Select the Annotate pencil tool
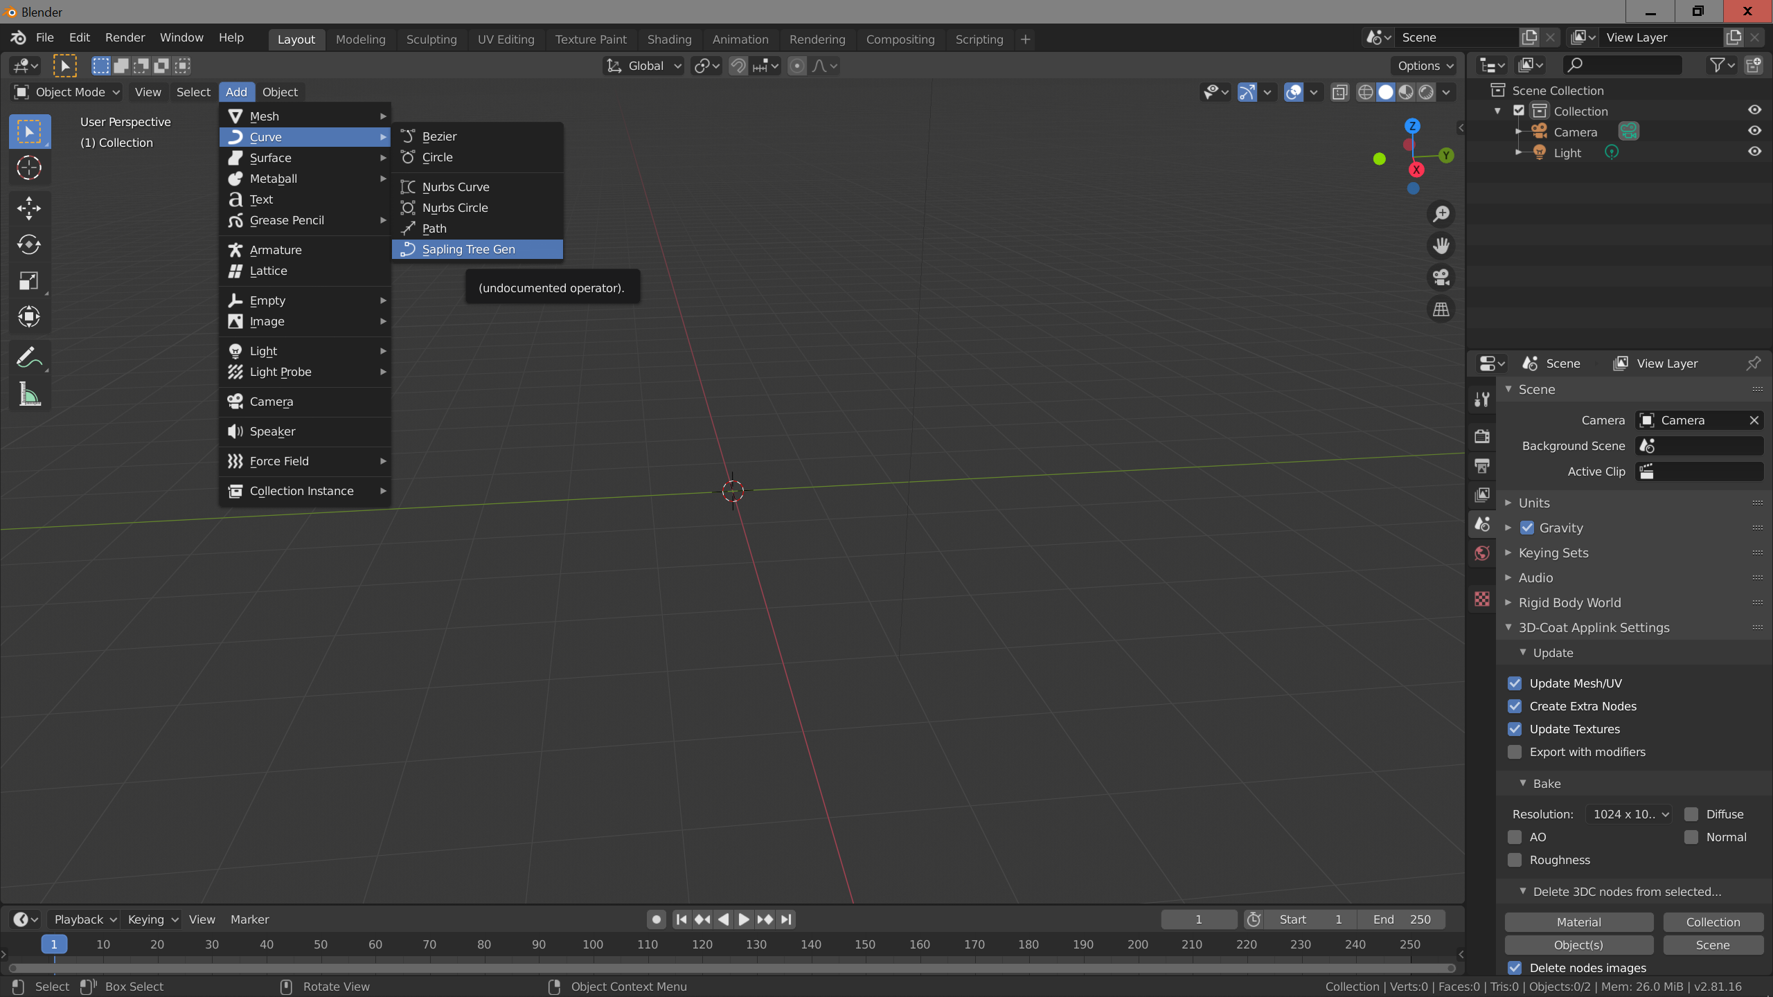 pos(29,358)
